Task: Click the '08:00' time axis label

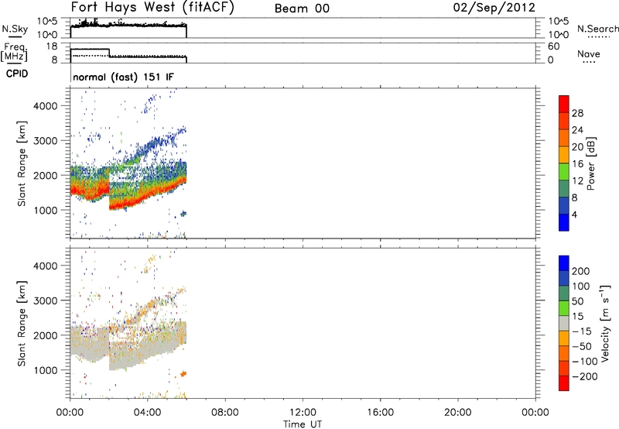Action: point(225,413)
